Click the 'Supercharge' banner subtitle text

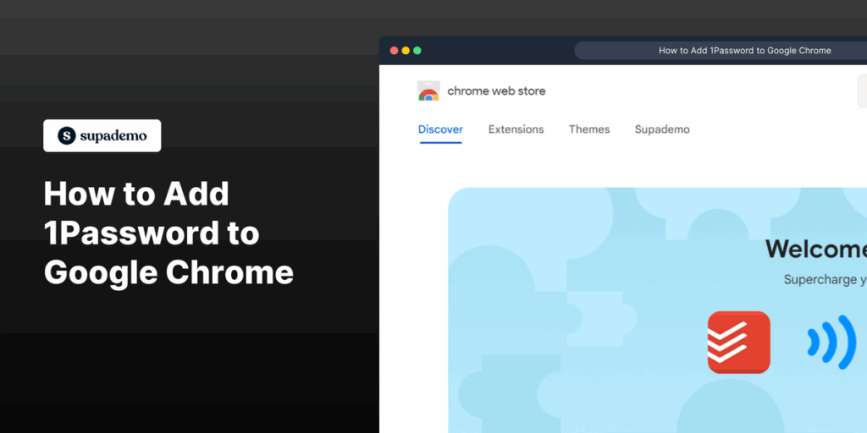click(826, 280)
